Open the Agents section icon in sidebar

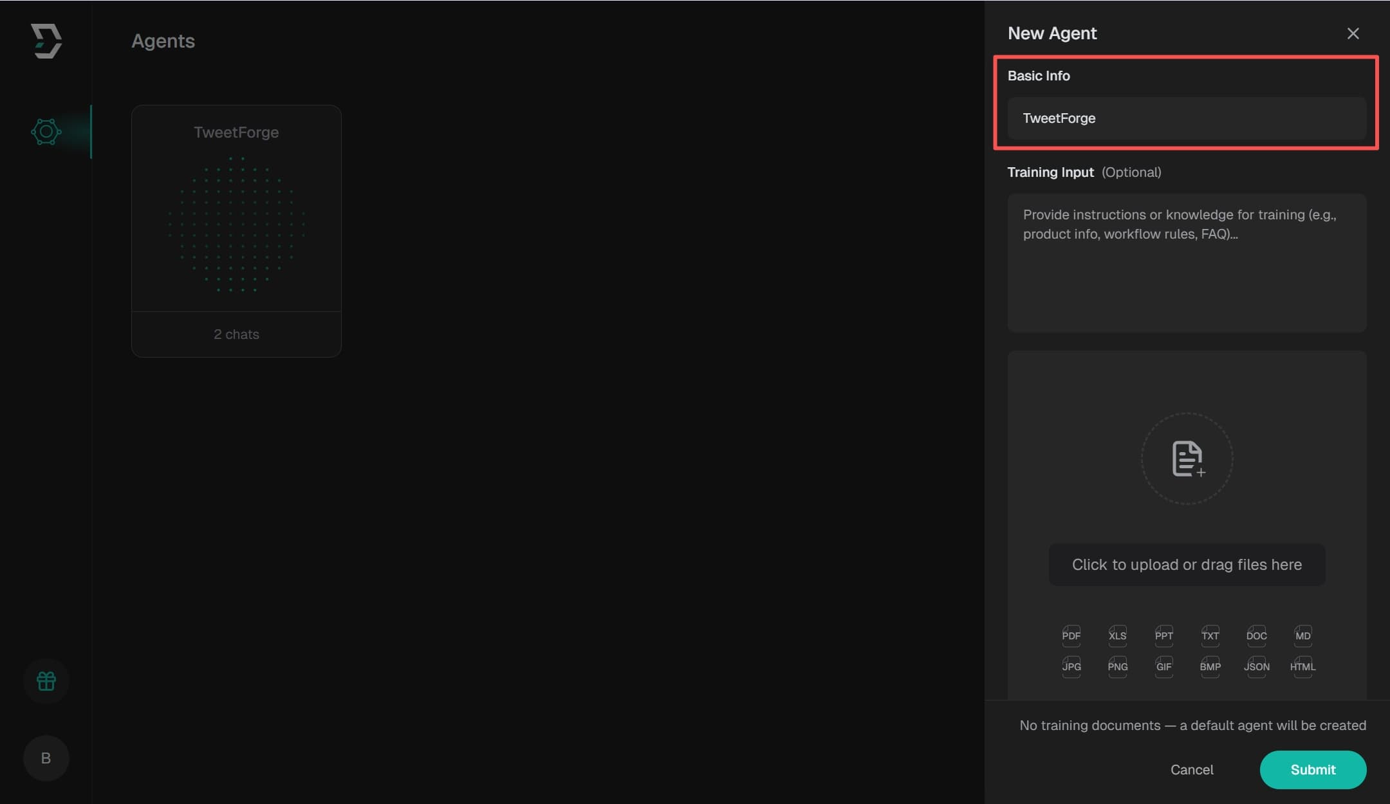coord(46,132)
